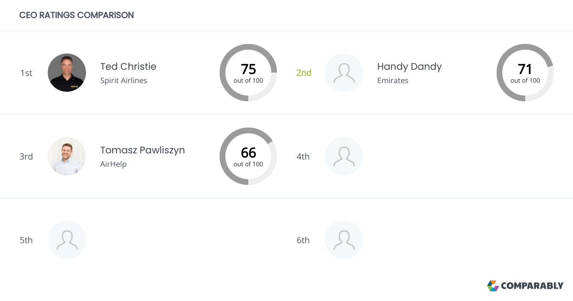This screenshot has width=573, height=301.
Task: Click the 6th place placeholder avatar
Action: tap(344, 240)
